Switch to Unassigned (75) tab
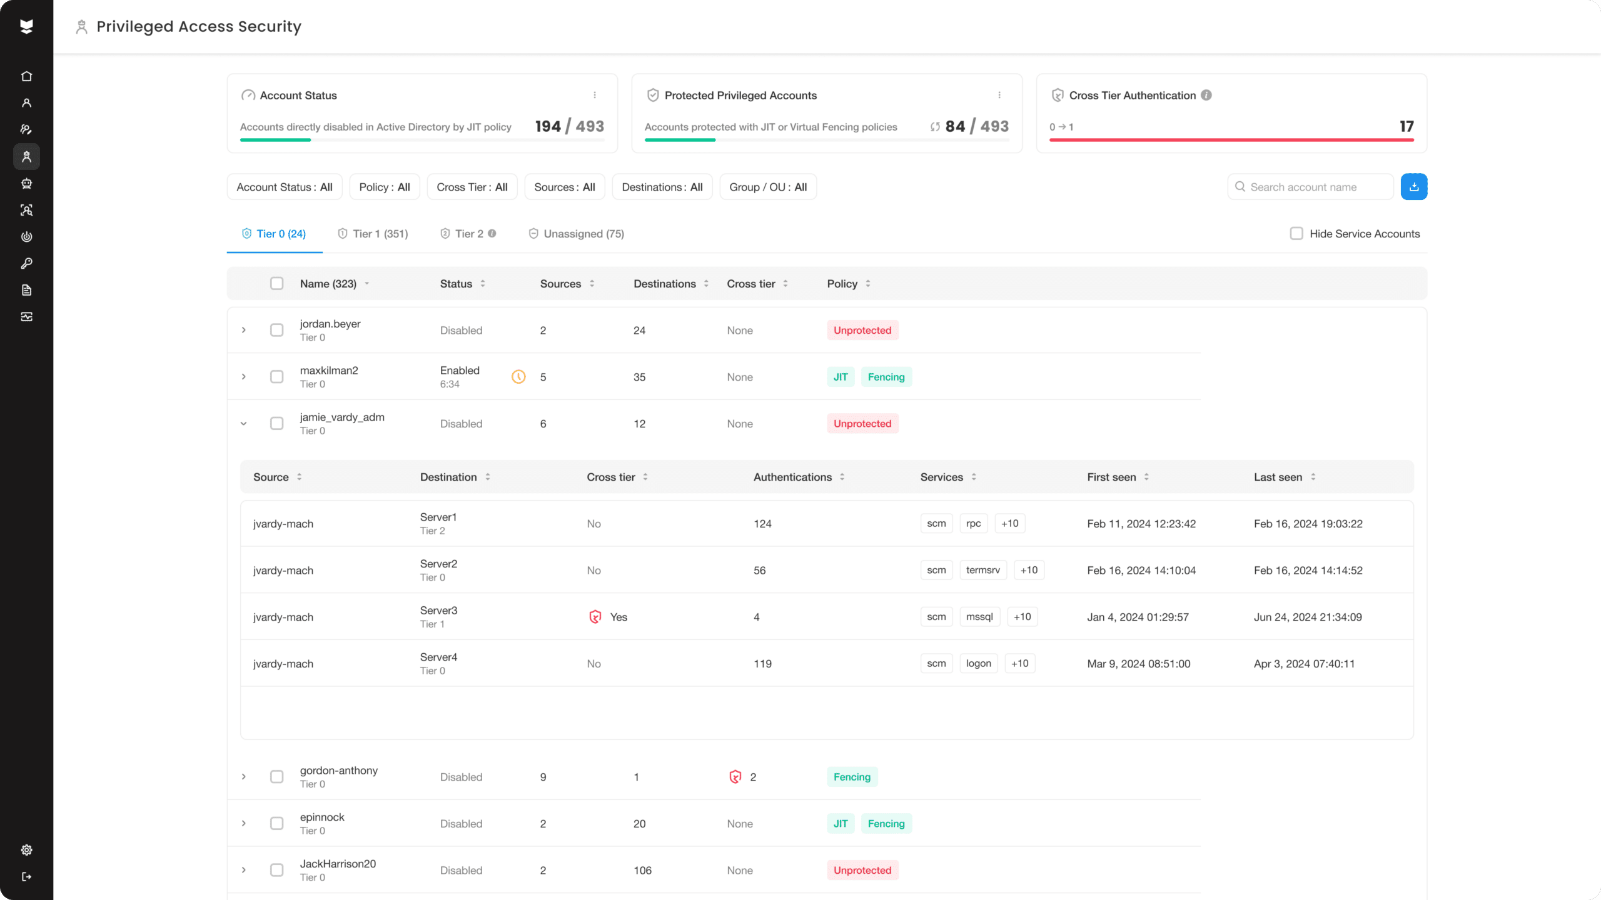Viewport: 1601px width, 900px height. click(576, 234)
